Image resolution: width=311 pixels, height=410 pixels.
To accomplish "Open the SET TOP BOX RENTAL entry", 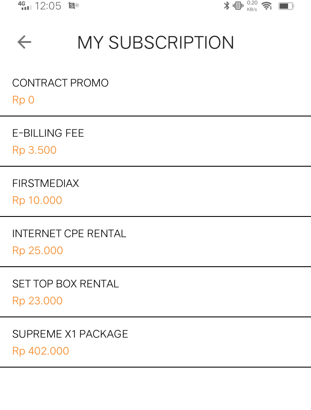I will [x=65, y=284].
